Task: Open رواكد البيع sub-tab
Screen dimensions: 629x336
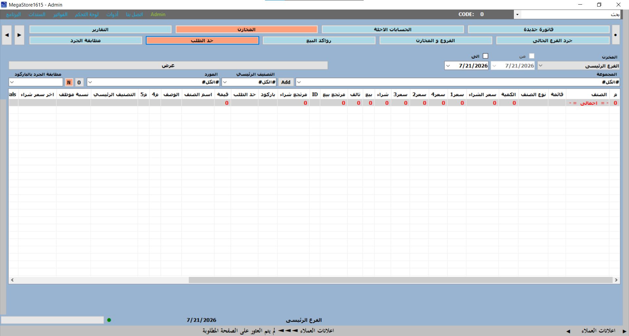Action: (x=319, y=41)
